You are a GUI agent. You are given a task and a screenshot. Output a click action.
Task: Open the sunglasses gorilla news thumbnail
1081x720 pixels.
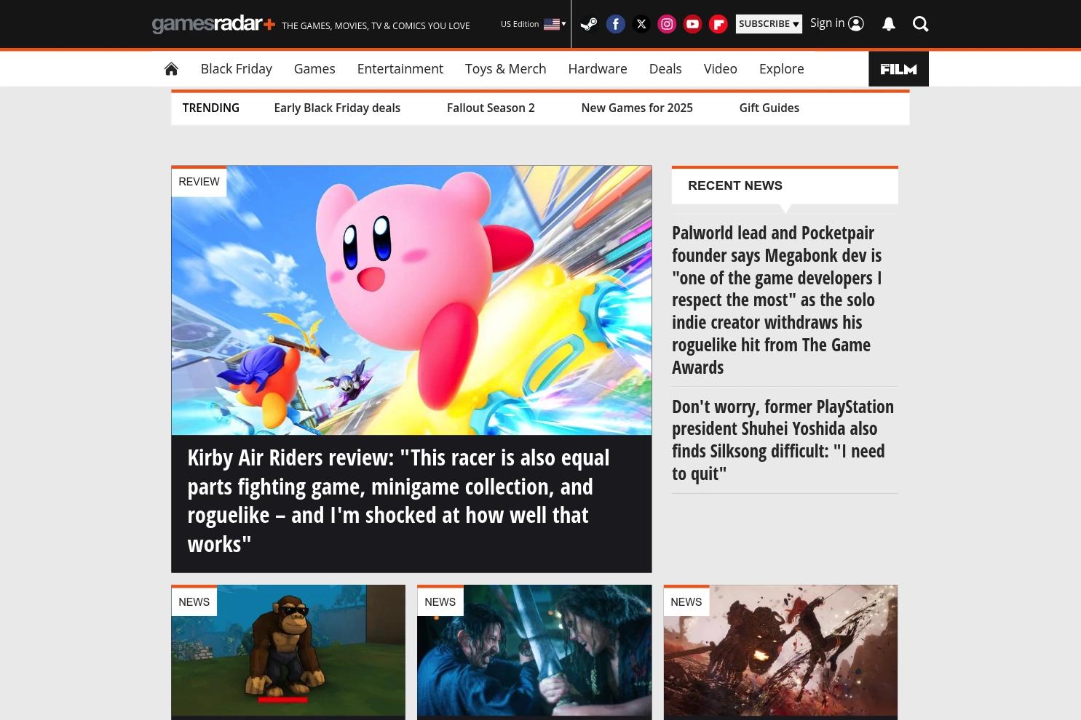pos(288,650)
